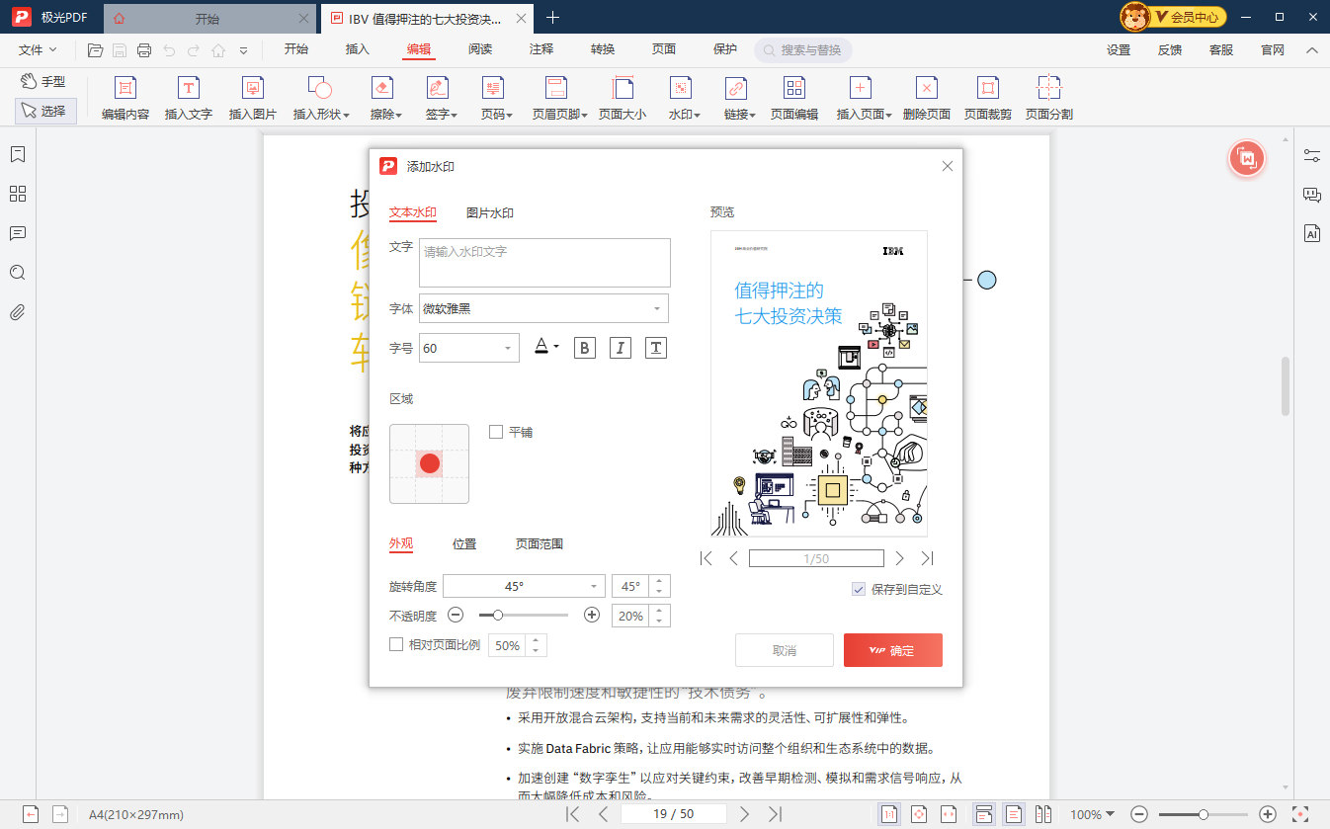Open the 页面大小 page size tool

tap(623, 99)
